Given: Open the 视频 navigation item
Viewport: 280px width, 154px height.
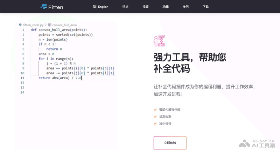Looking at the screenshot, I should [x=146, y=7].
